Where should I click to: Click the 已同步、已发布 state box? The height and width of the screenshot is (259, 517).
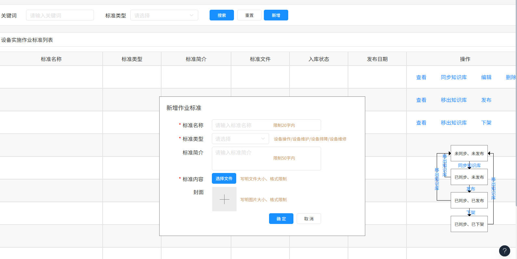(469, 201)
